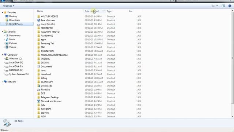Click Telegram Desktop folder icon
This screenshot has width=234, height=132.
click(x=39, y=97)
